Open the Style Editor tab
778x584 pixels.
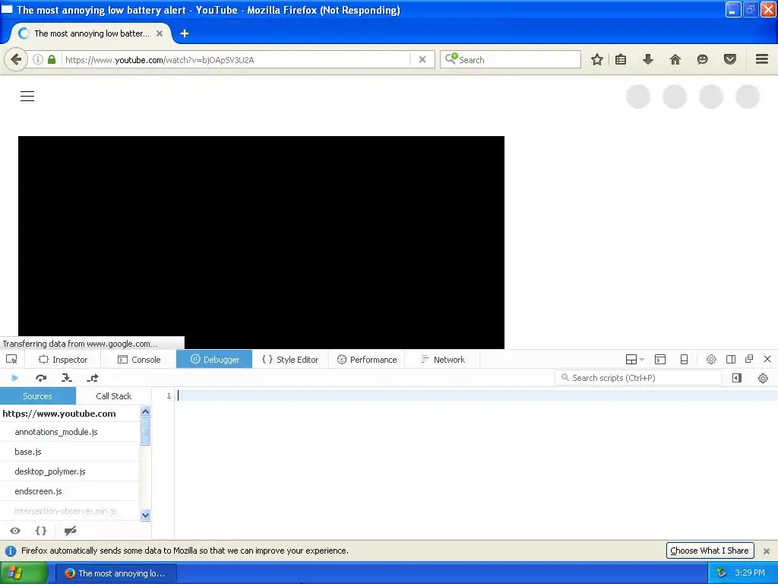(x=290, y=360)
